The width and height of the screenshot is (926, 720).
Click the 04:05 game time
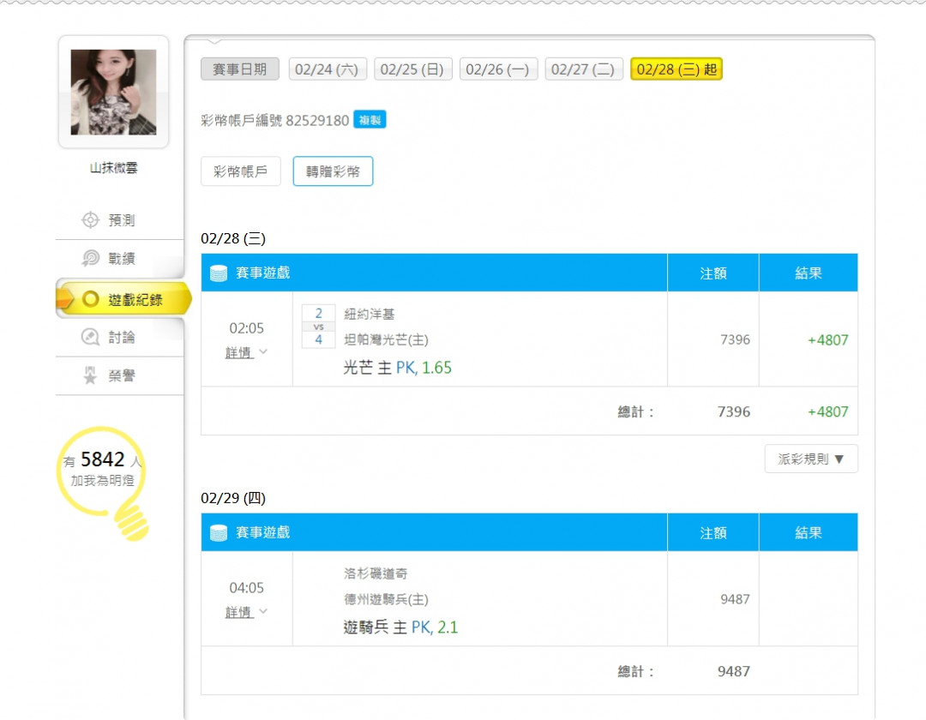click(x=246, y=588)
